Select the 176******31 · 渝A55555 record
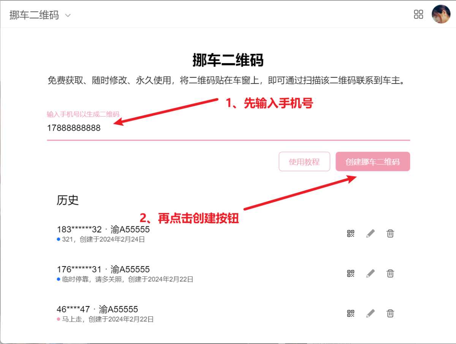The image size is (456, 344). 103,269
